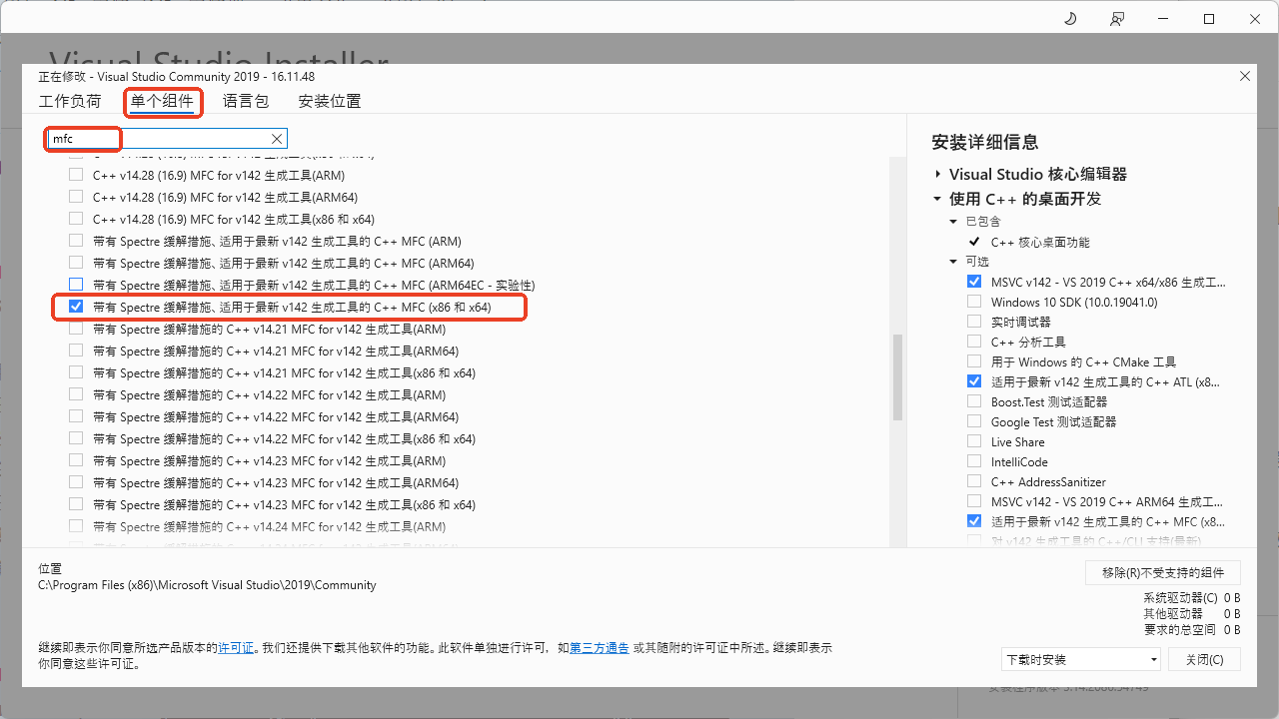Check Boost.Test 测试适配器
This screenshot has width=1279, height=719.
974,401
